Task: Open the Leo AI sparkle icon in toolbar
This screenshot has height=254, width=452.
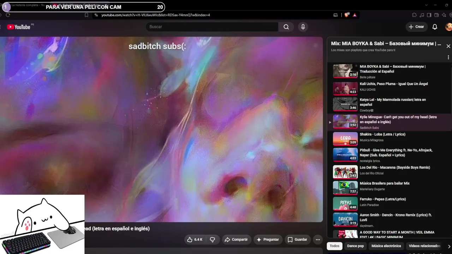Action: 444,15
